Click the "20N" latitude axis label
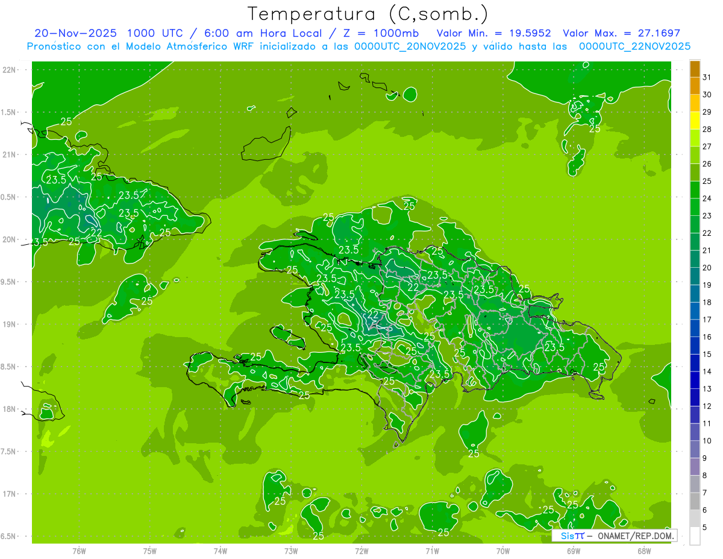This screenshot has width=723, height=559. 10,239
